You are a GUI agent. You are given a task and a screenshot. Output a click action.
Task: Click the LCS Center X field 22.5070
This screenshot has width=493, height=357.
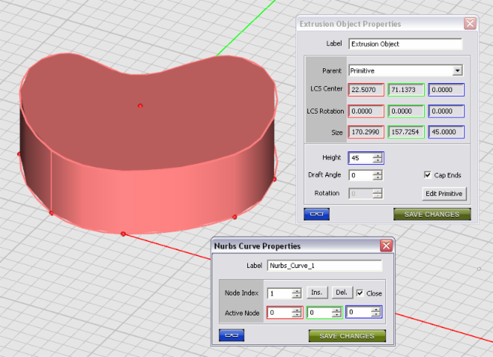coord(366,90)
